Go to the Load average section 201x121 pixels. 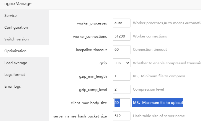point(16,63)
